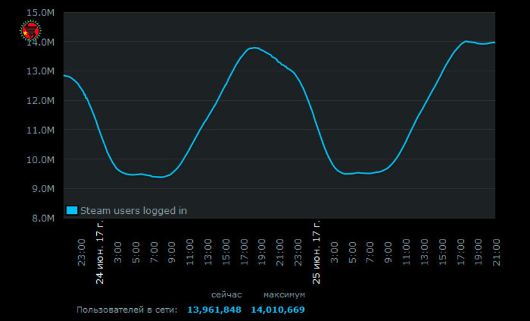
Task: Click the current users value 13,961,848
Action: 214,309
